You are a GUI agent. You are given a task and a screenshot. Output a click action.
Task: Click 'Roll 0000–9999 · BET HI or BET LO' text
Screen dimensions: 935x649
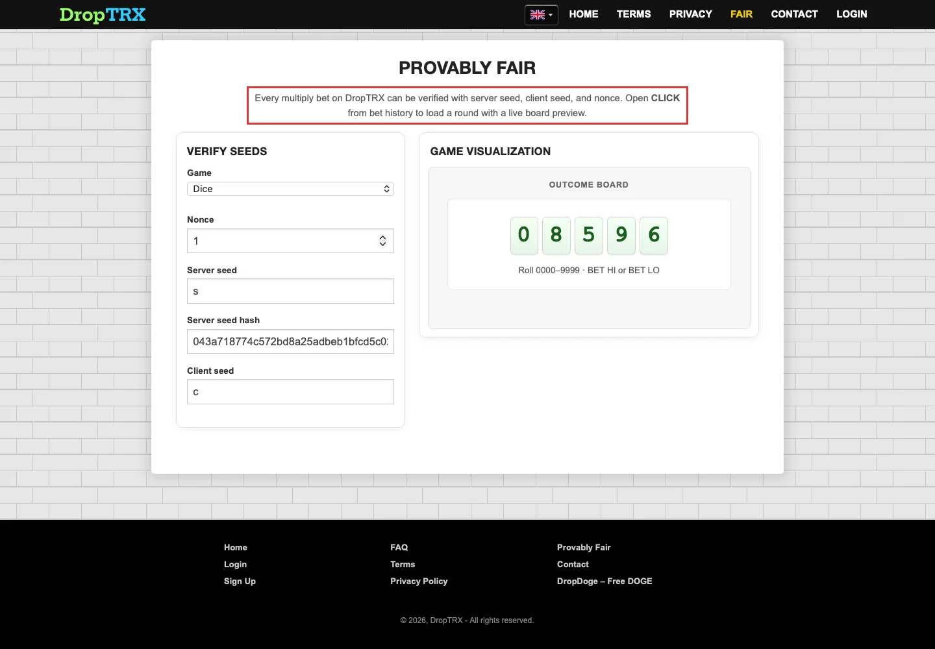589,270
